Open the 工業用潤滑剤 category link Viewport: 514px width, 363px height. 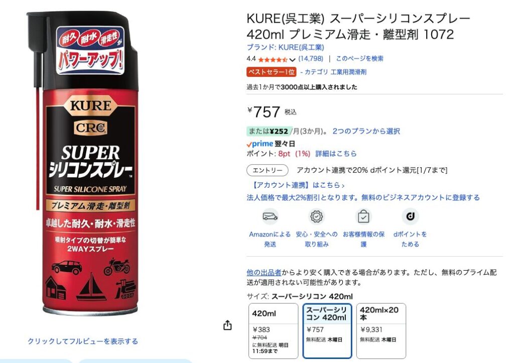pyautogui.click(x=348, y=72)
